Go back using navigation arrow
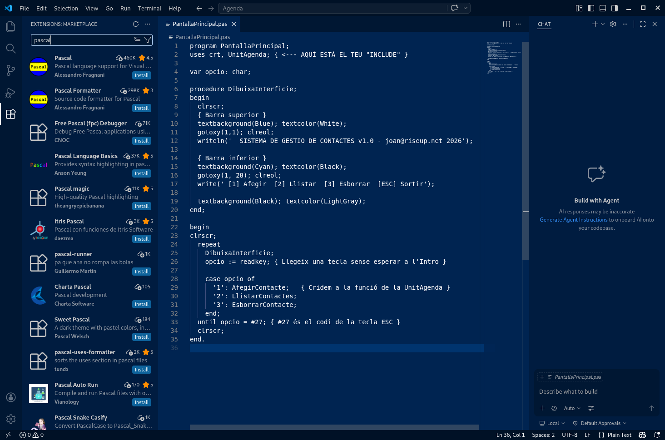Screen dimensions: 665x440 (x=199, y=8)
